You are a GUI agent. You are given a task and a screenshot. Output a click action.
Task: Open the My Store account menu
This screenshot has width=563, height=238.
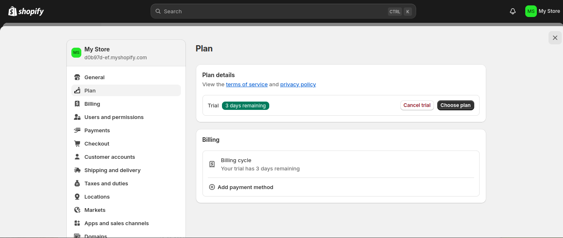tap(543, 11)
